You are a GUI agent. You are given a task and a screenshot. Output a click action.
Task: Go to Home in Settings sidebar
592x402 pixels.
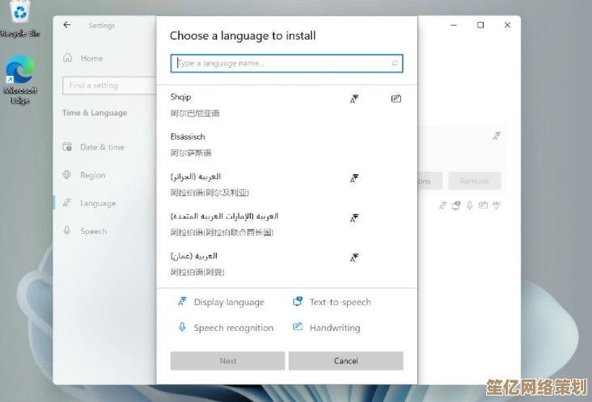pyautogui.click(x=91, y=58)
